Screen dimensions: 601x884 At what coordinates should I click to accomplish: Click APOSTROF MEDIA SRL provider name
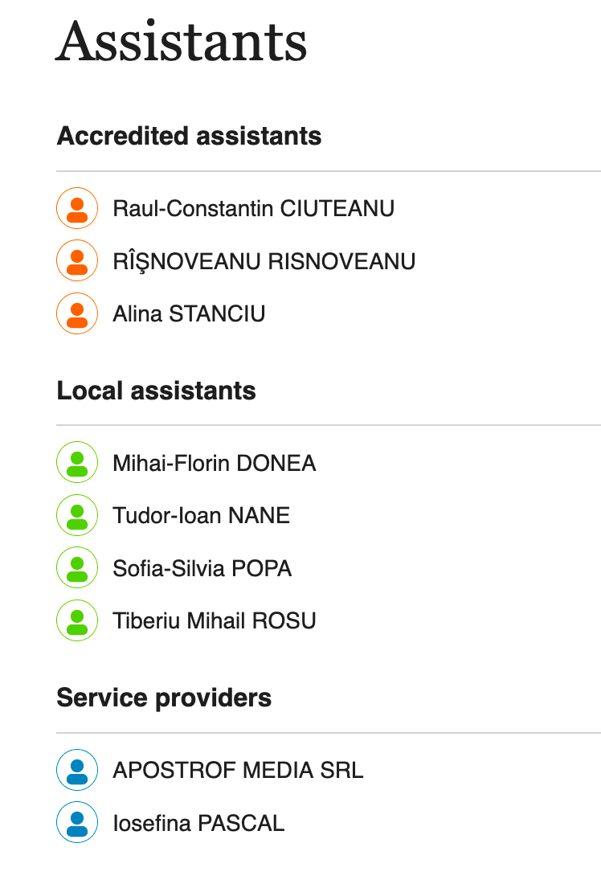(x=238, y=770)
